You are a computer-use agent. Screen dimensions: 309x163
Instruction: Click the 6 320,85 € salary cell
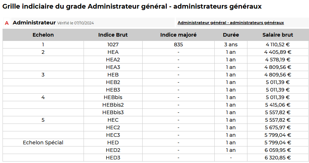278,158
